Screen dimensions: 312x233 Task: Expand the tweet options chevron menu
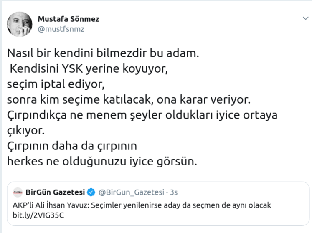(305, 19)
